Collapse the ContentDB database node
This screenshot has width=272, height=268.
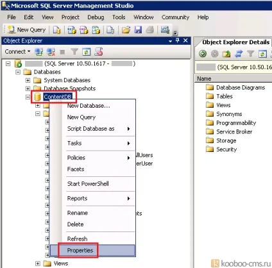tap(28, 97)
